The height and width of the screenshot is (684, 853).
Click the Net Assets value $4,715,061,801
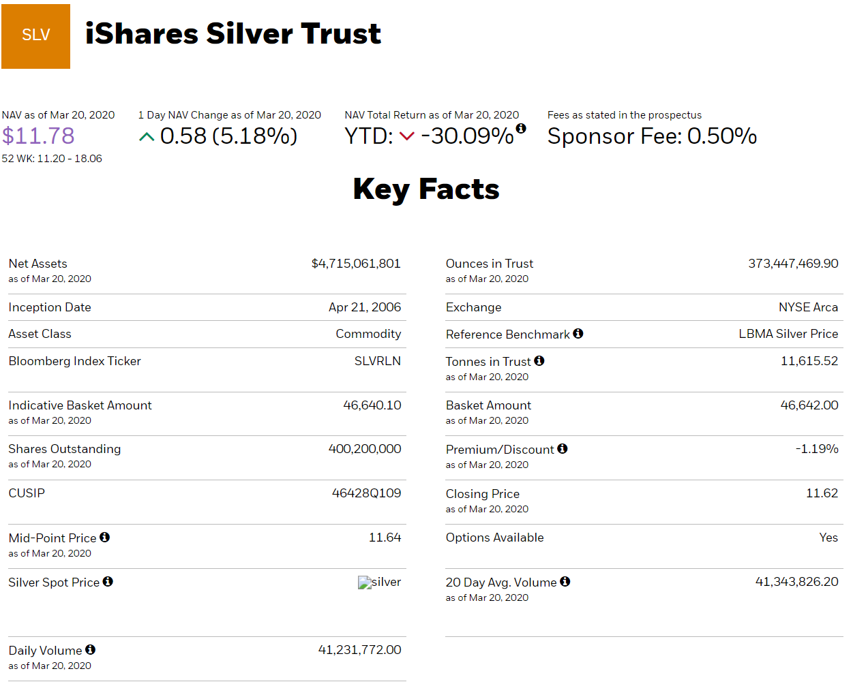356,264
